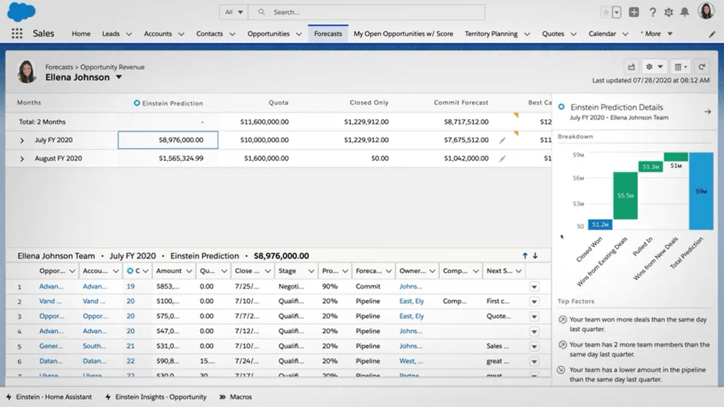Click Einstein icon in prediction column header
Viewport: 724px width, 407px height.
(137, 103)
